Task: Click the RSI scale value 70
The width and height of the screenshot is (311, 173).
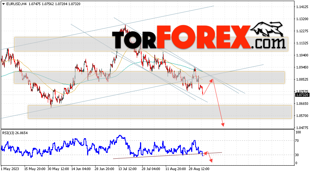Action: [x=297, y=141]
